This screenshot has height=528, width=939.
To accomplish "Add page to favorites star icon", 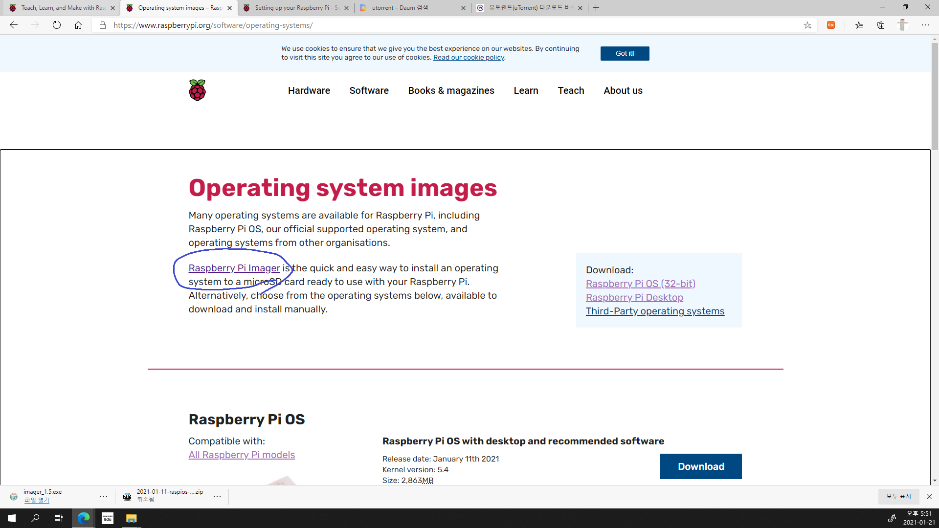I will click(807, 25).
